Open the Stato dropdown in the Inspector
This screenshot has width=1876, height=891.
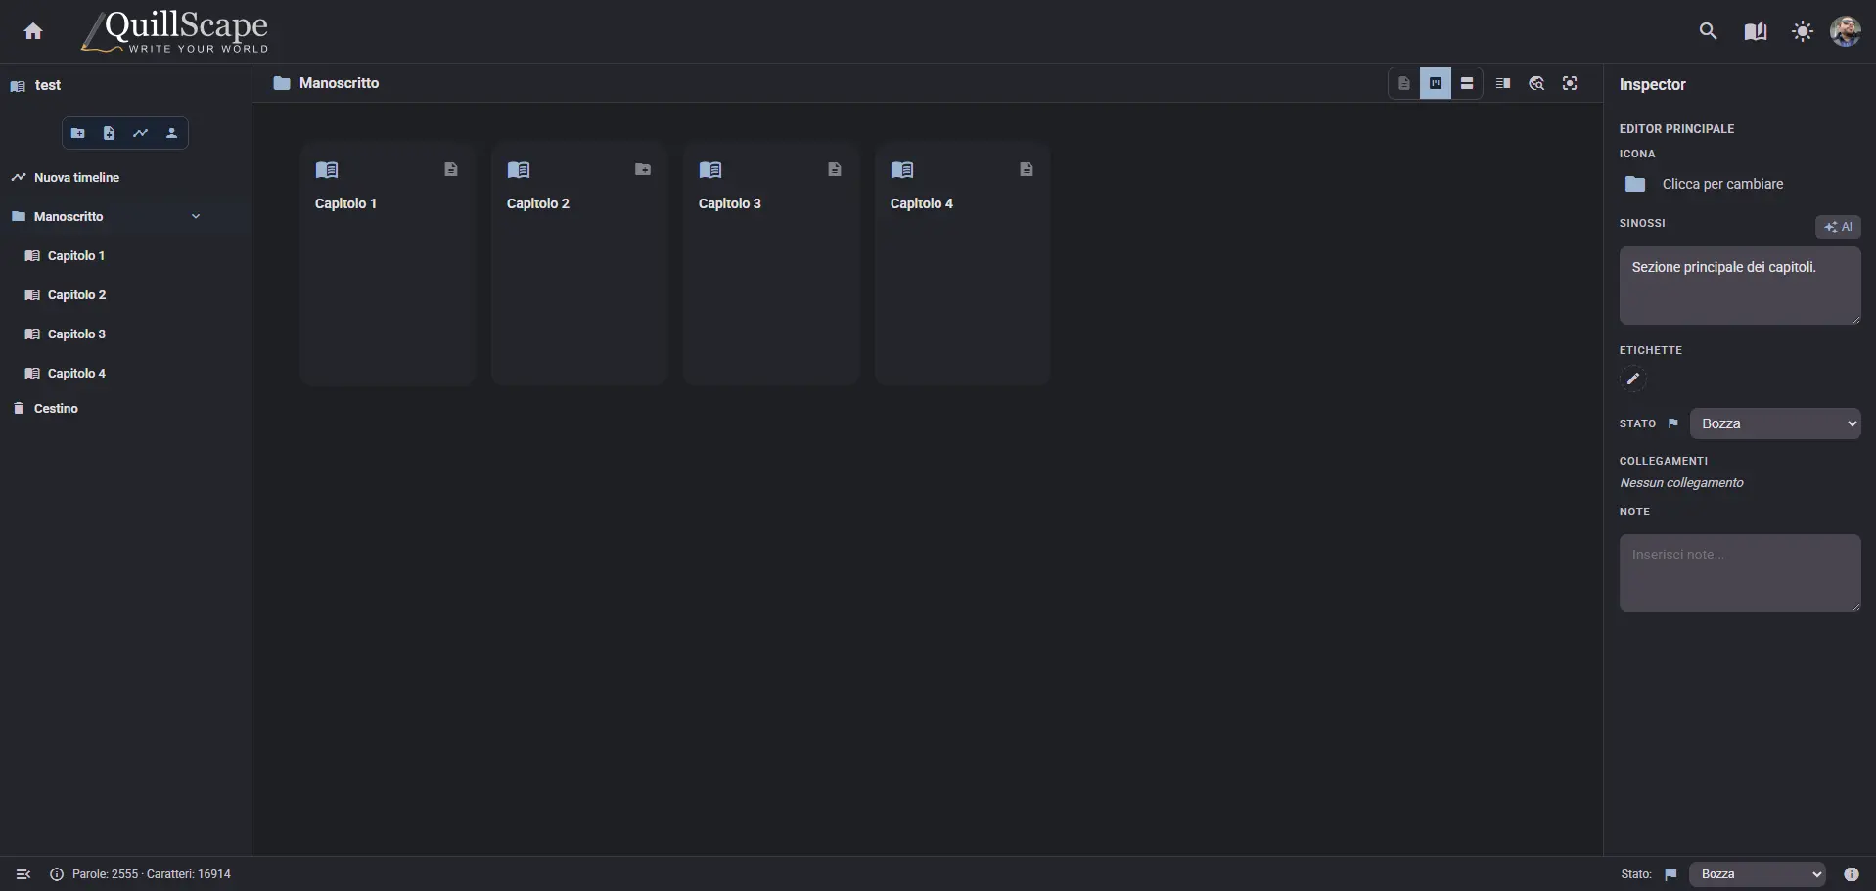(x=1774, y=423)
